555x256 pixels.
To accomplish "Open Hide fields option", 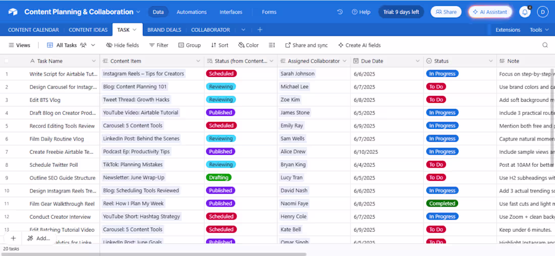I will click(123, 45).
